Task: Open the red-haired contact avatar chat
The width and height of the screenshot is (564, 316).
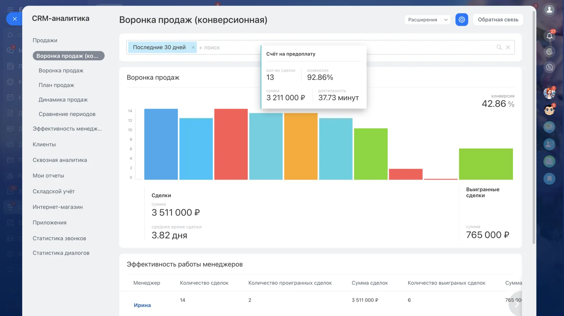Action: click(549, 93)
